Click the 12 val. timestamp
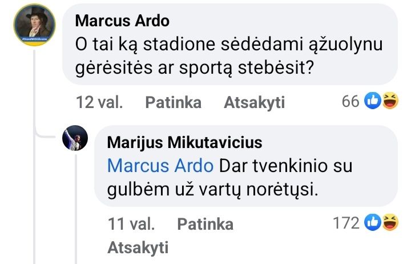The height and width of the screenshot is (264, 411). [x=99, y=102]
